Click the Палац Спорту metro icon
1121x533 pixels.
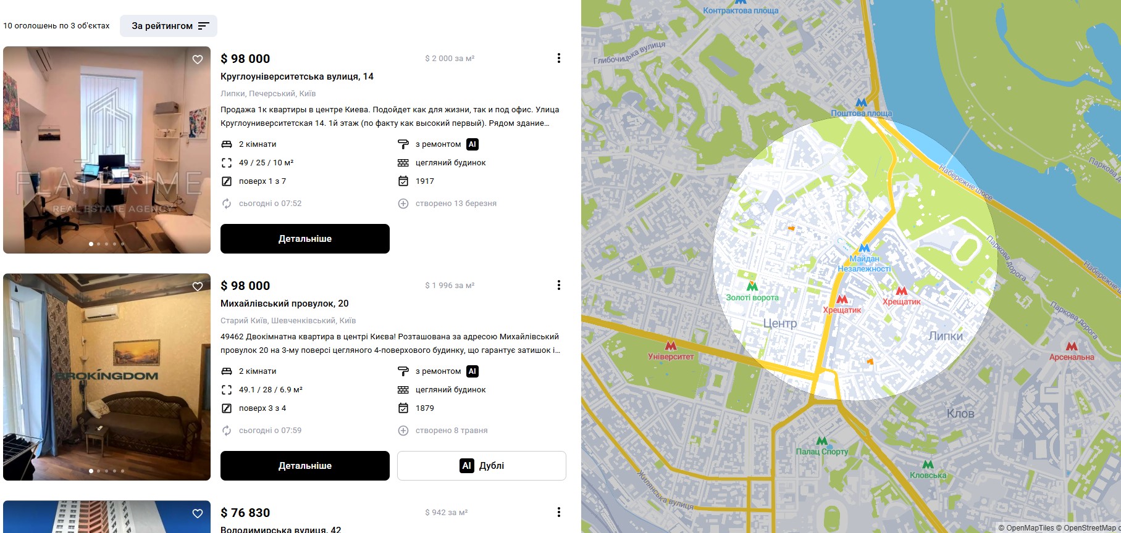(x=821, y=441)
